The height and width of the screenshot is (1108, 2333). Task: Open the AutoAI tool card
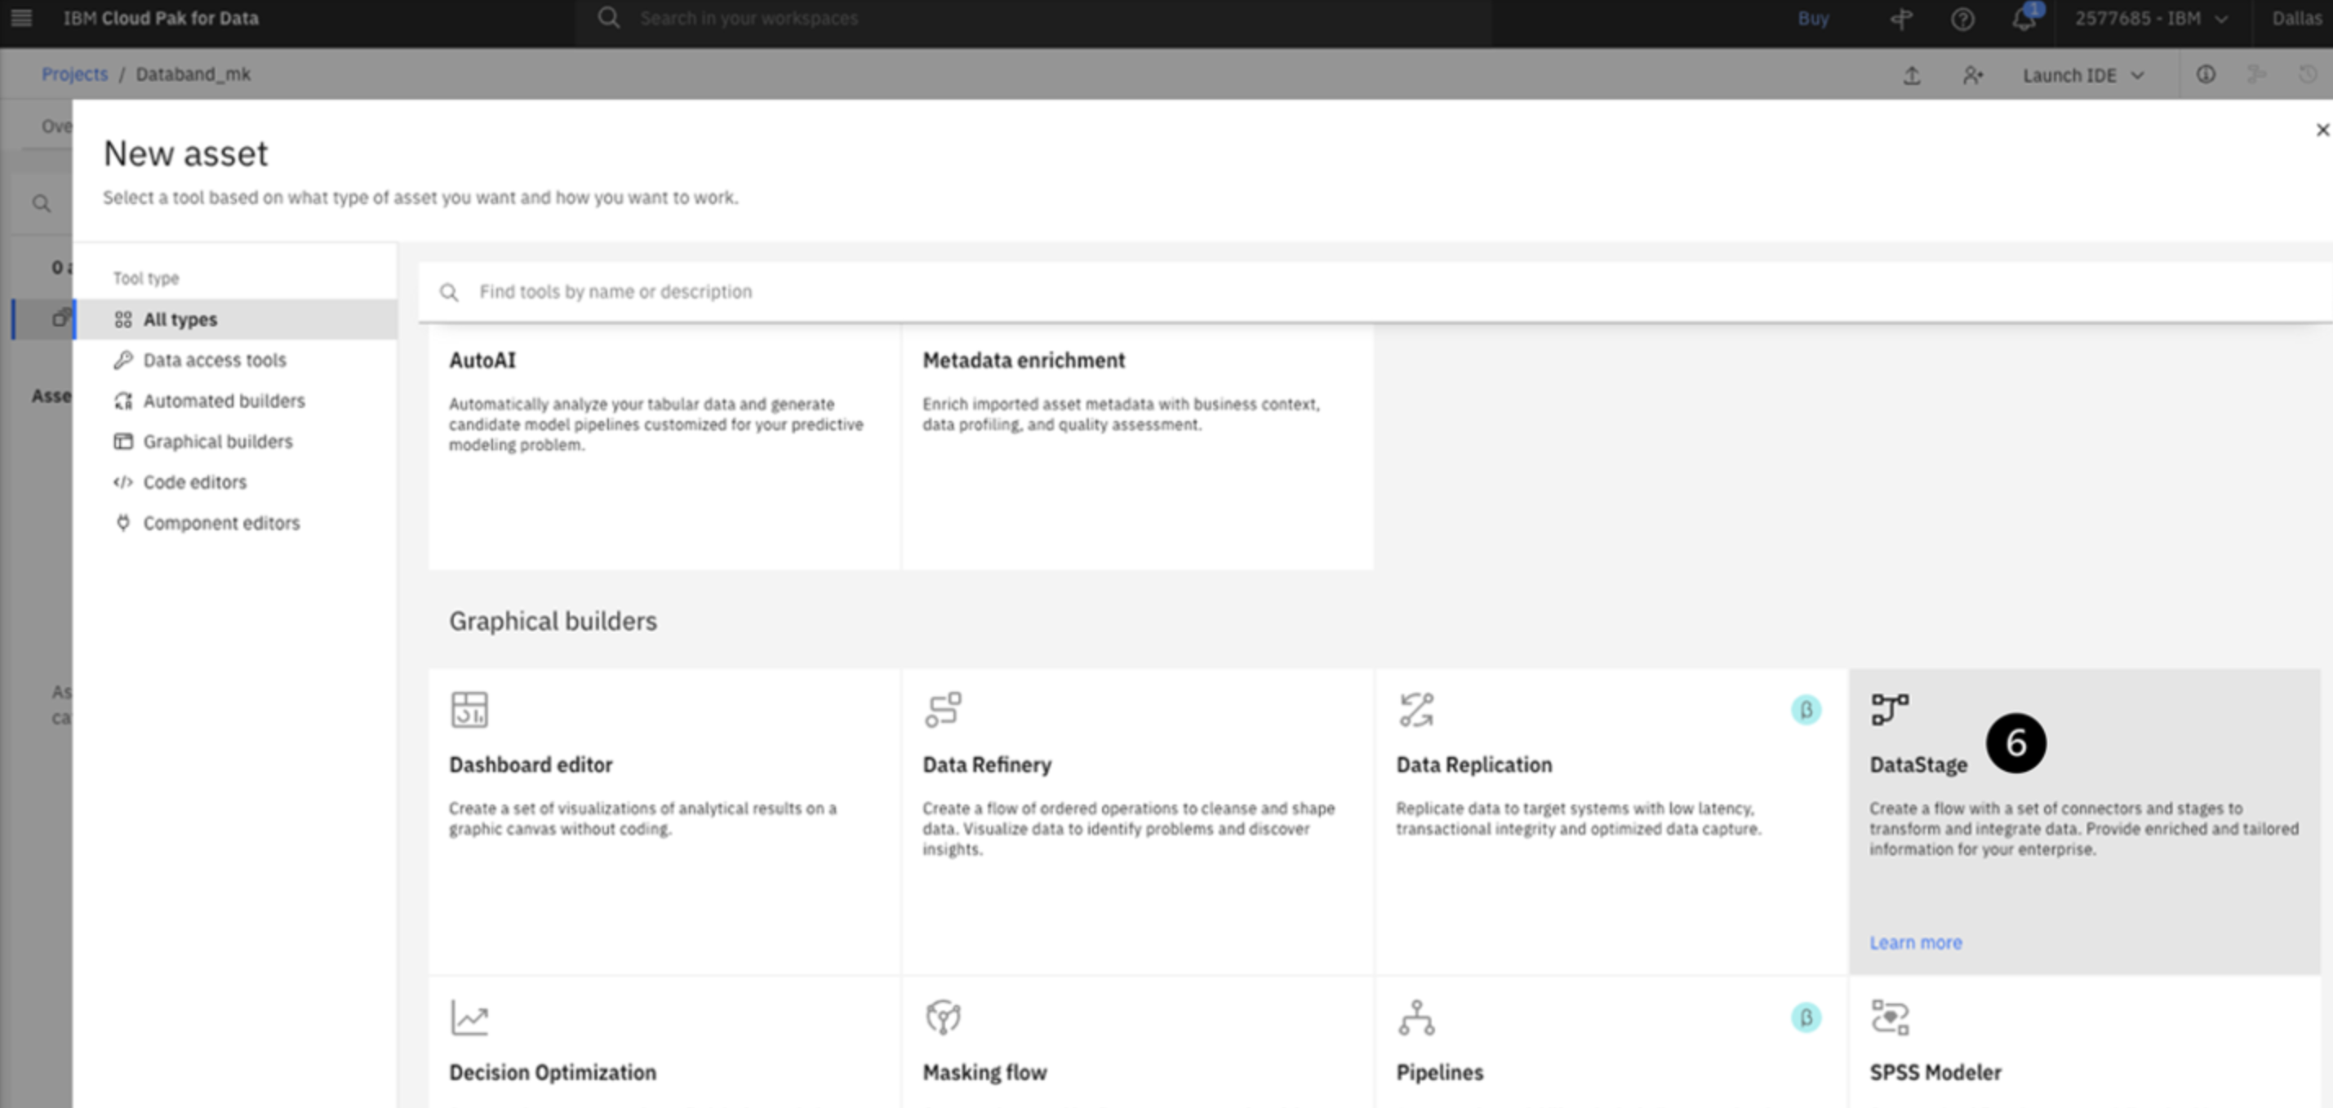click(664, 447)
